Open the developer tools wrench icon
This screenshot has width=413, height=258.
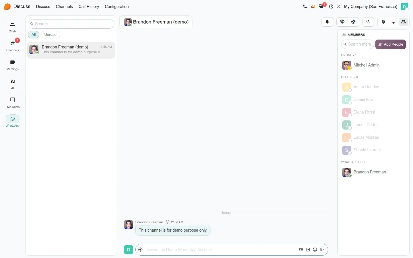(339, 7)
